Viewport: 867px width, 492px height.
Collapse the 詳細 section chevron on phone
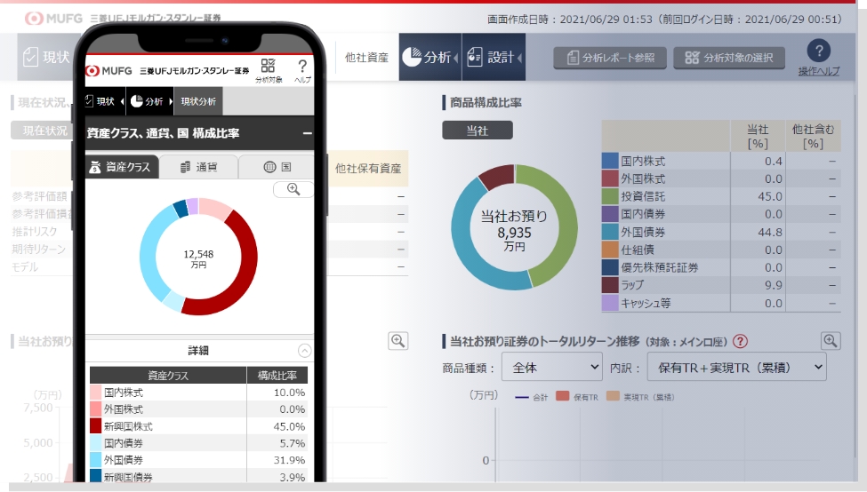point(304,351)
